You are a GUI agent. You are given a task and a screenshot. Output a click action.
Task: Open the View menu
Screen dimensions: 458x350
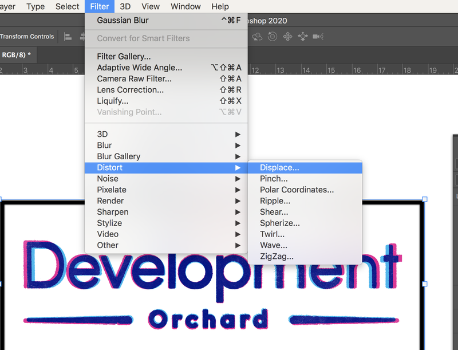(151, 6)
